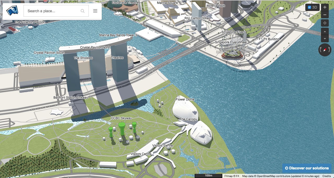334x178 pixels.
Task: Select 'Marina Bay Sands Tower 3' label
Action: pyautogui.click(x=118, y=35)
